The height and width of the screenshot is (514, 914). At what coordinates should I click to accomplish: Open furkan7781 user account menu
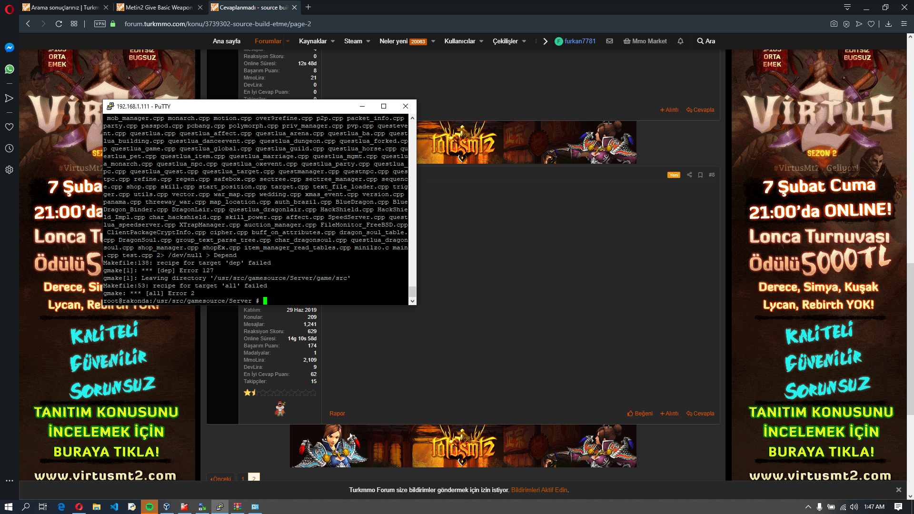tap(576, 41)
